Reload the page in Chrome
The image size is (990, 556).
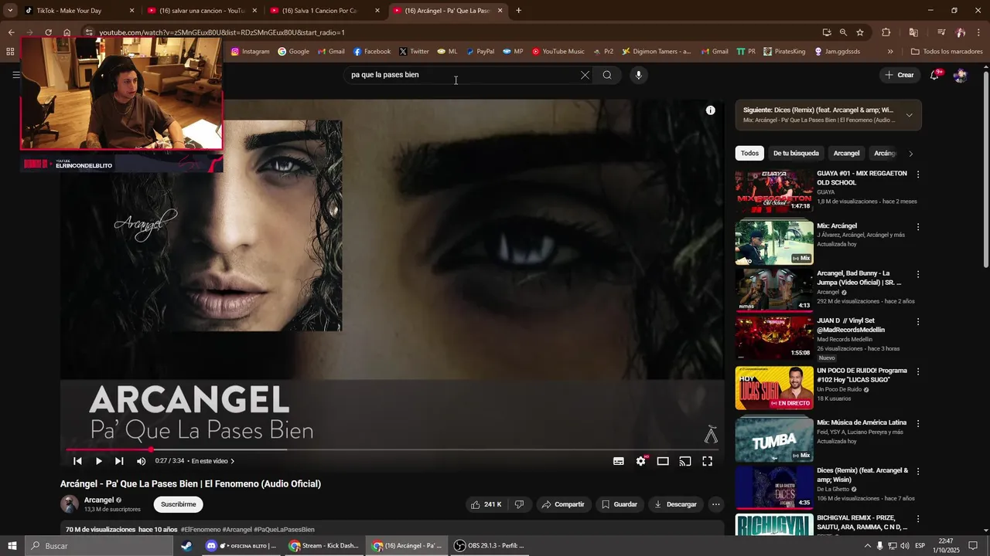pyautogui.click(x=48, y=32)
